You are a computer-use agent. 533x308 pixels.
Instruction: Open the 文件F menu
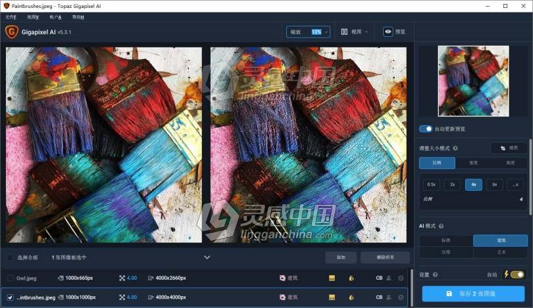11,17
